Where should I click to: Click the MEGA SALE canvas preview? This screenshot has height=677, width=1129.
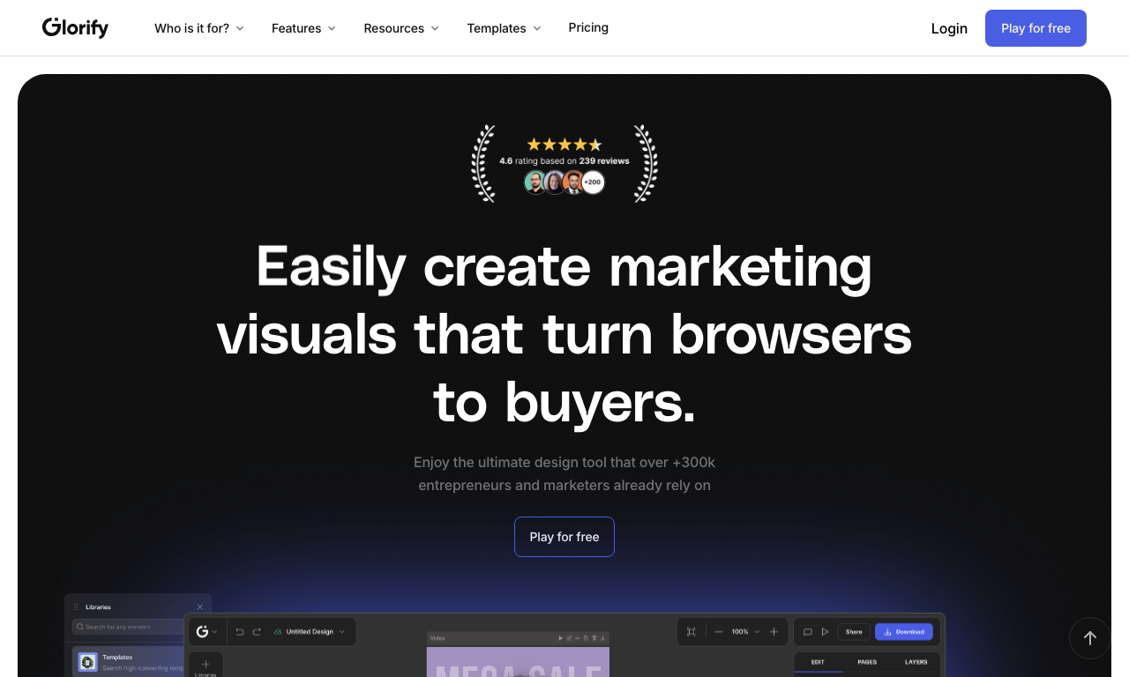click(x=518, y=662)
